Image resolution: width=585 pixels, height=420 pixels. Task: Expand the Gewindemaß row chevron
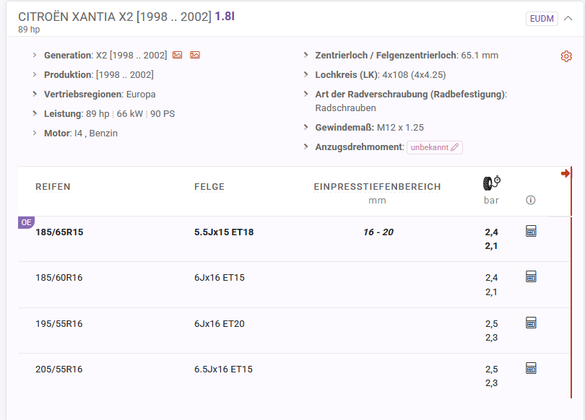tap(305, 128)
